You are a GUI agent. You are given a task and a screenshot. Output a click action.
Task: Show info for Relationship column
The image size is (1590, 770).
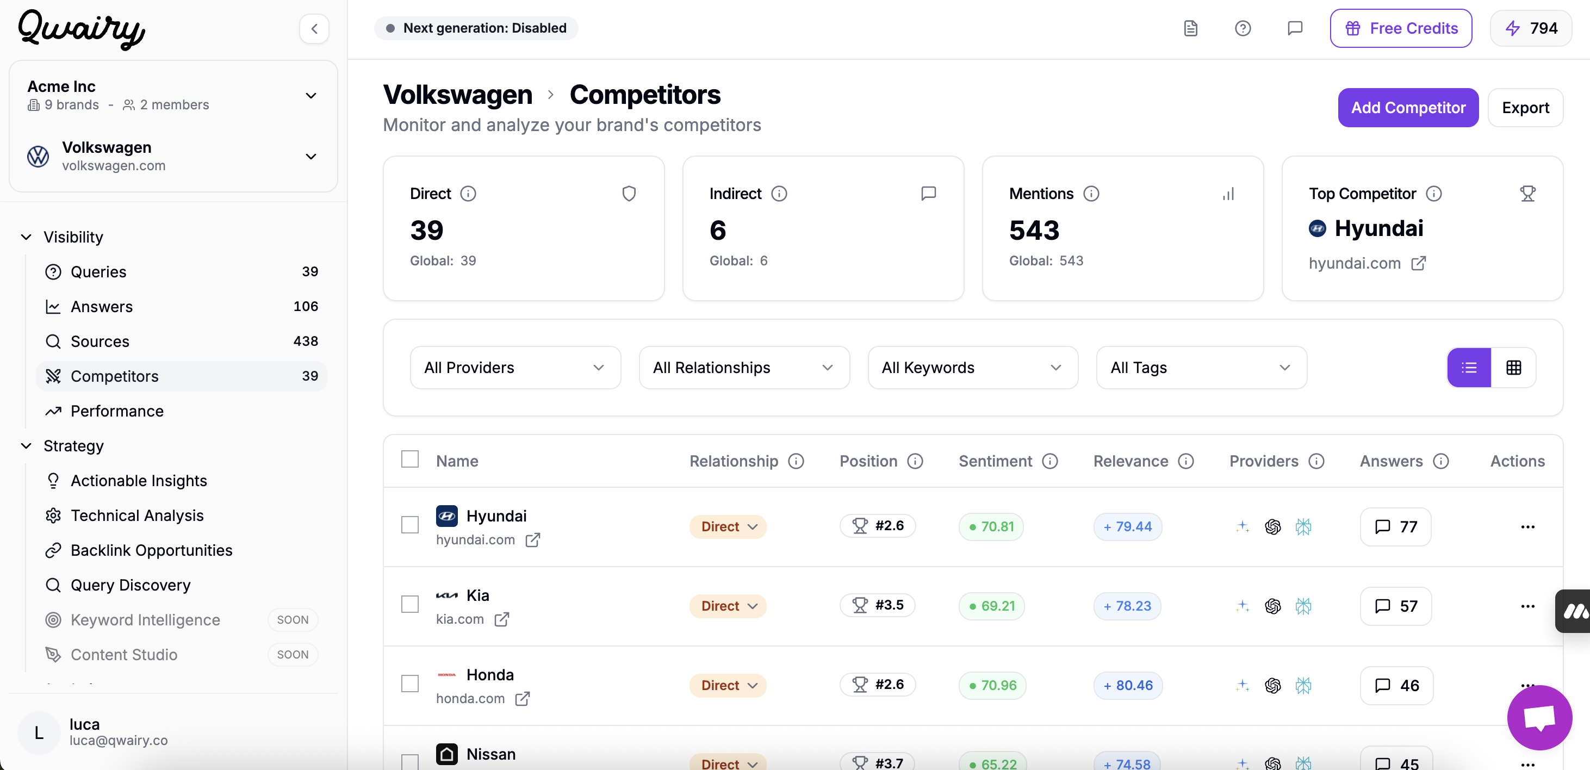point(796,461)
